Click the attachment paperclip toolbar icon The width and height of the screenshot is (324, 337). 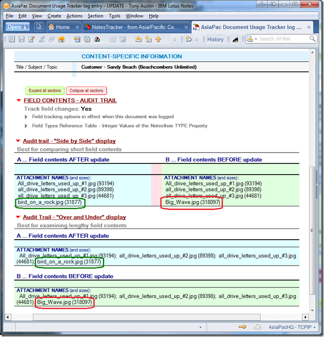click(x=52, y=39)
